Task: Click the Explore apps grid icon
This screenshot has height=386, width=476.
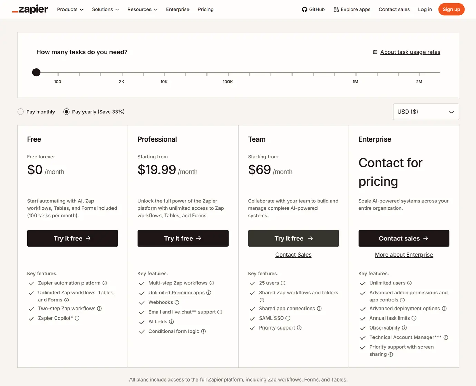Action: (336, 9)
